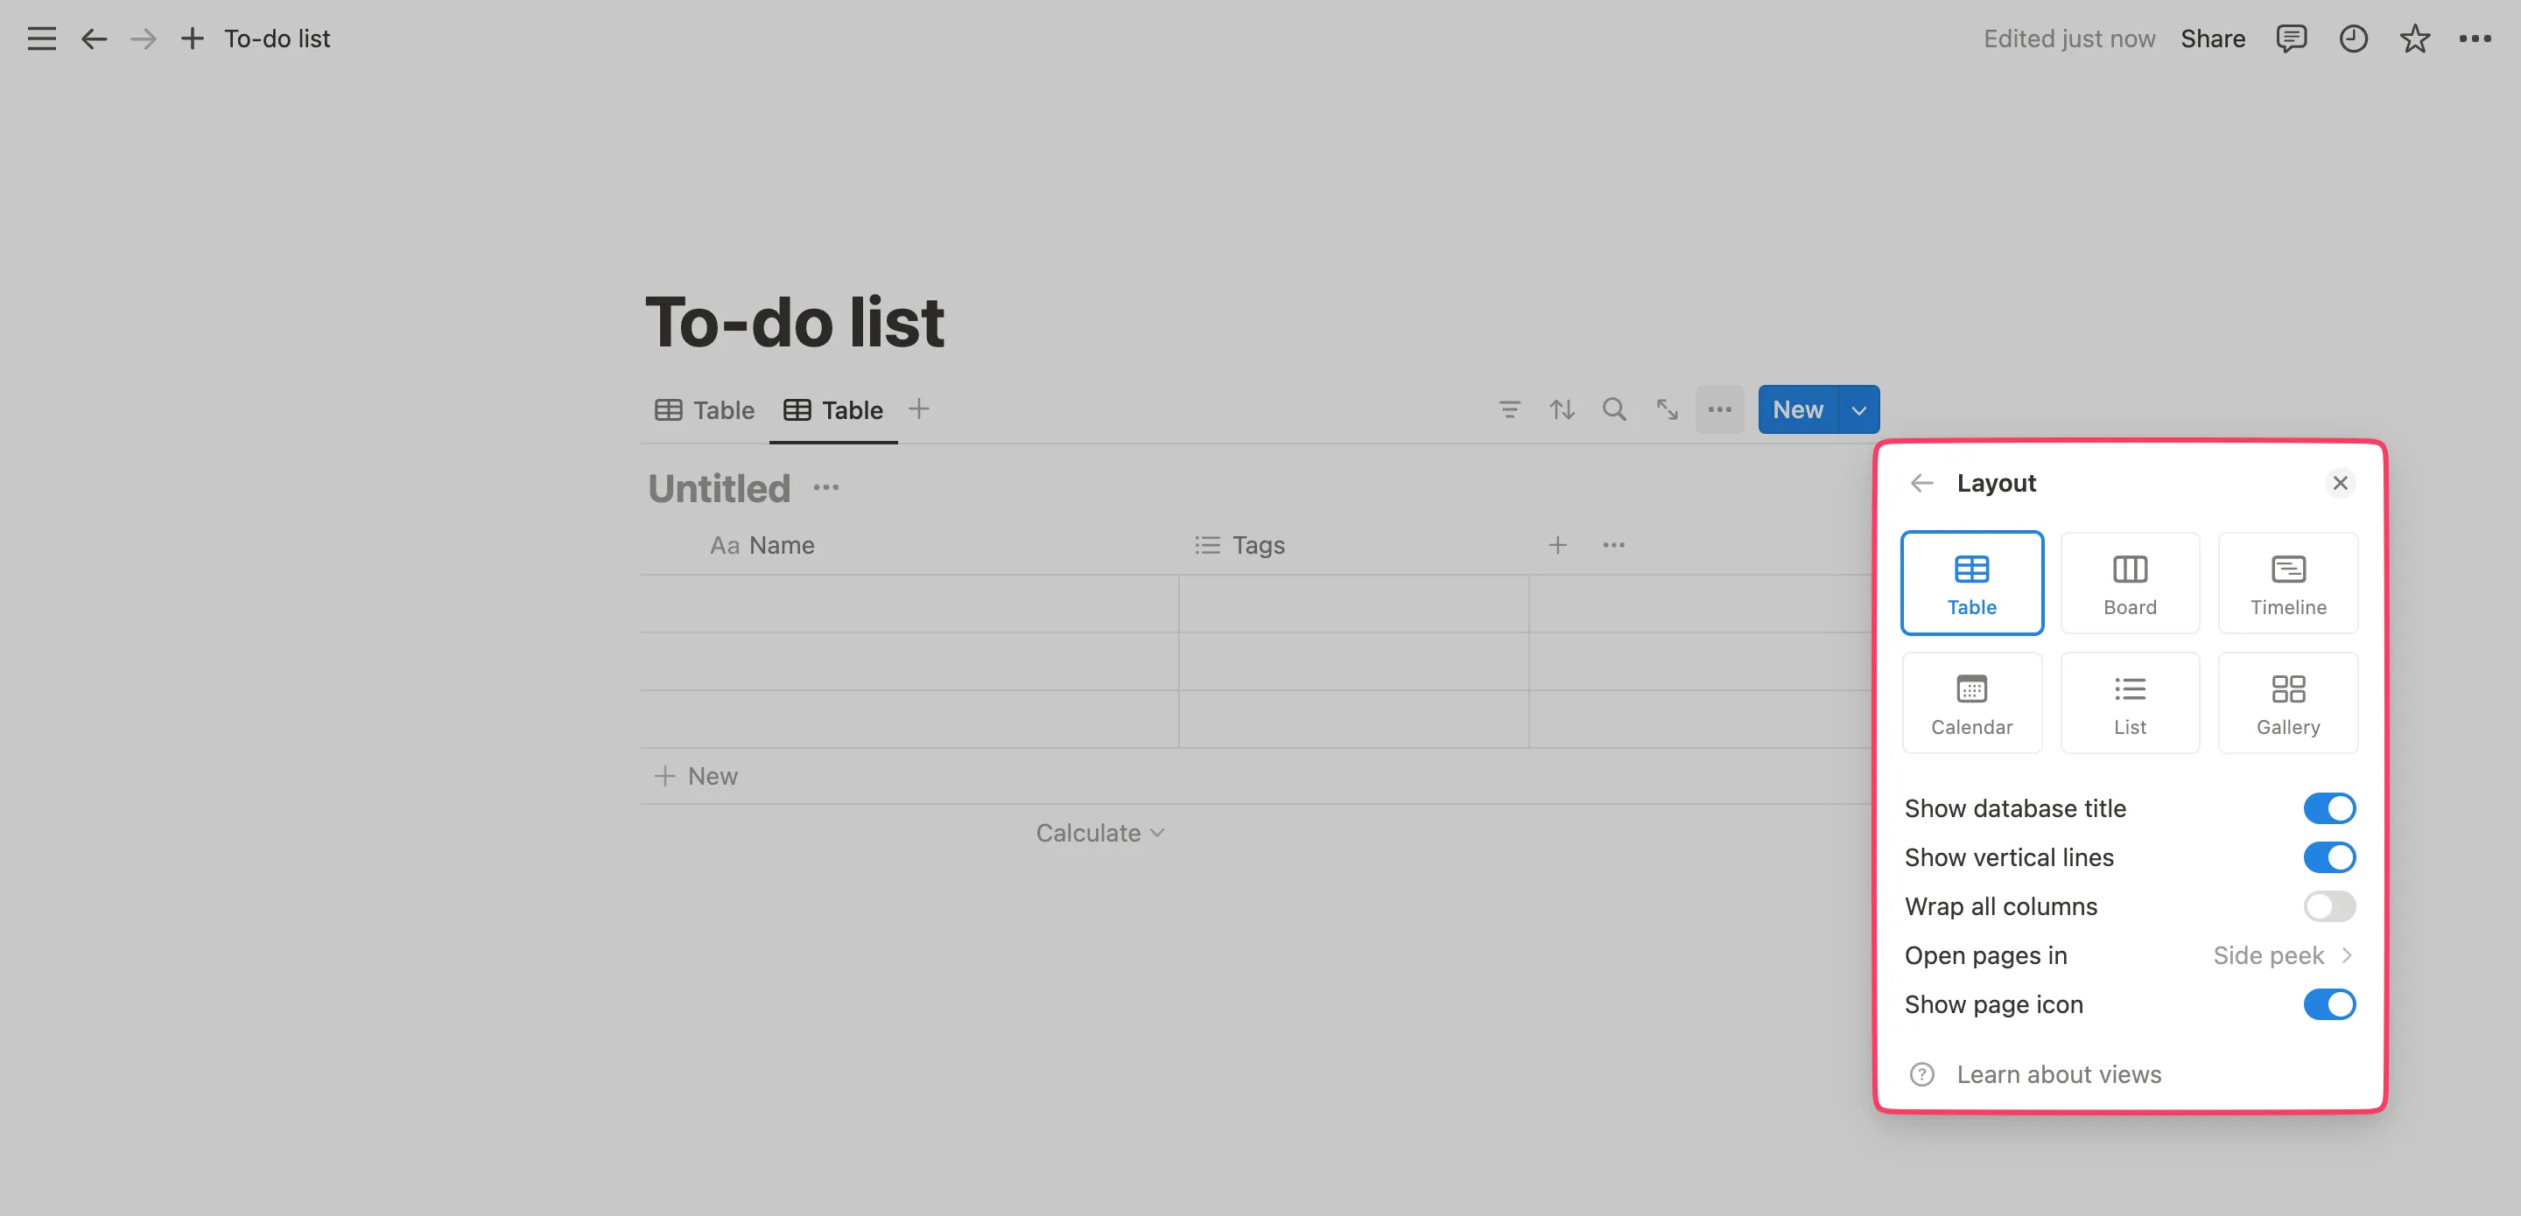Select the active second Table tab
2521x1216 pixels.
[832, 410]
